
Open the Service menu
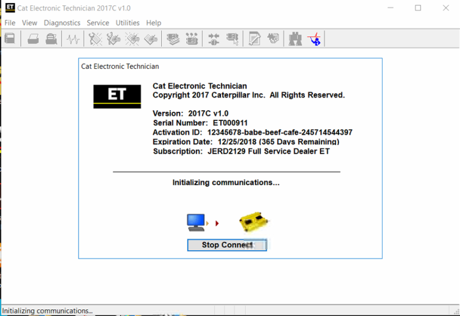(98, 23)
